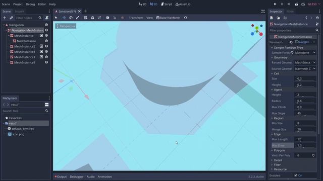The image size is (323, 181).
Task: Open the Navmesh resource dropdown arrow
Action: (x=314, y=42)
